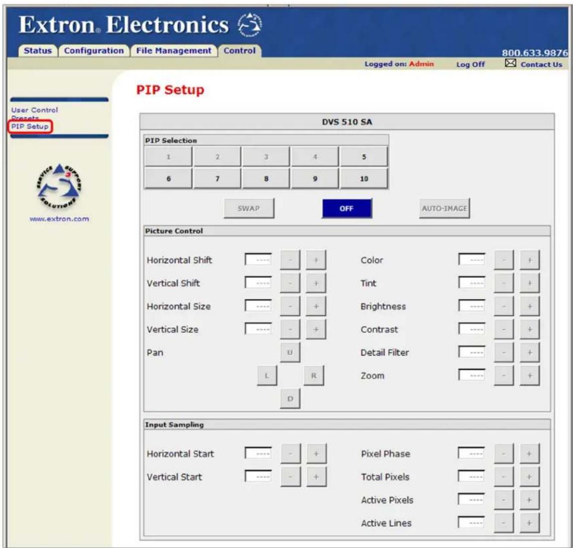Click the Active Pixels value field
The height and width of the screenshot is (548, 573).
click(x=471, y=499)
